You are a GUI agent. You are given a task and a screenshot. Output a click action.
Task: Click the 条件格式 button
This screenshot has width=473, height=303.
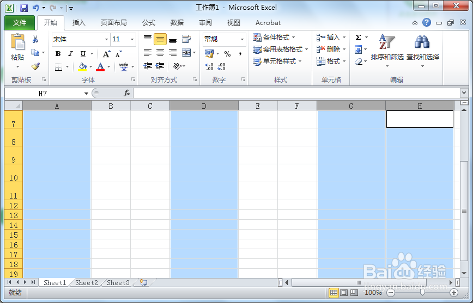coord(274,38)
